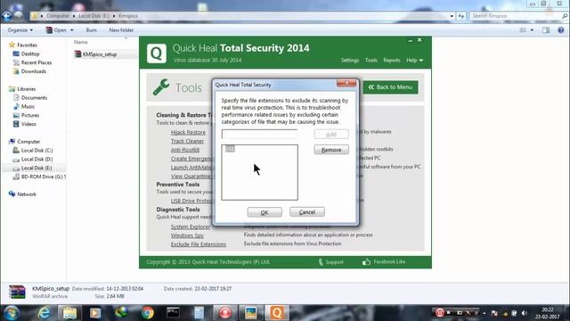Click the Tools wrench icon

coord(161,87)
